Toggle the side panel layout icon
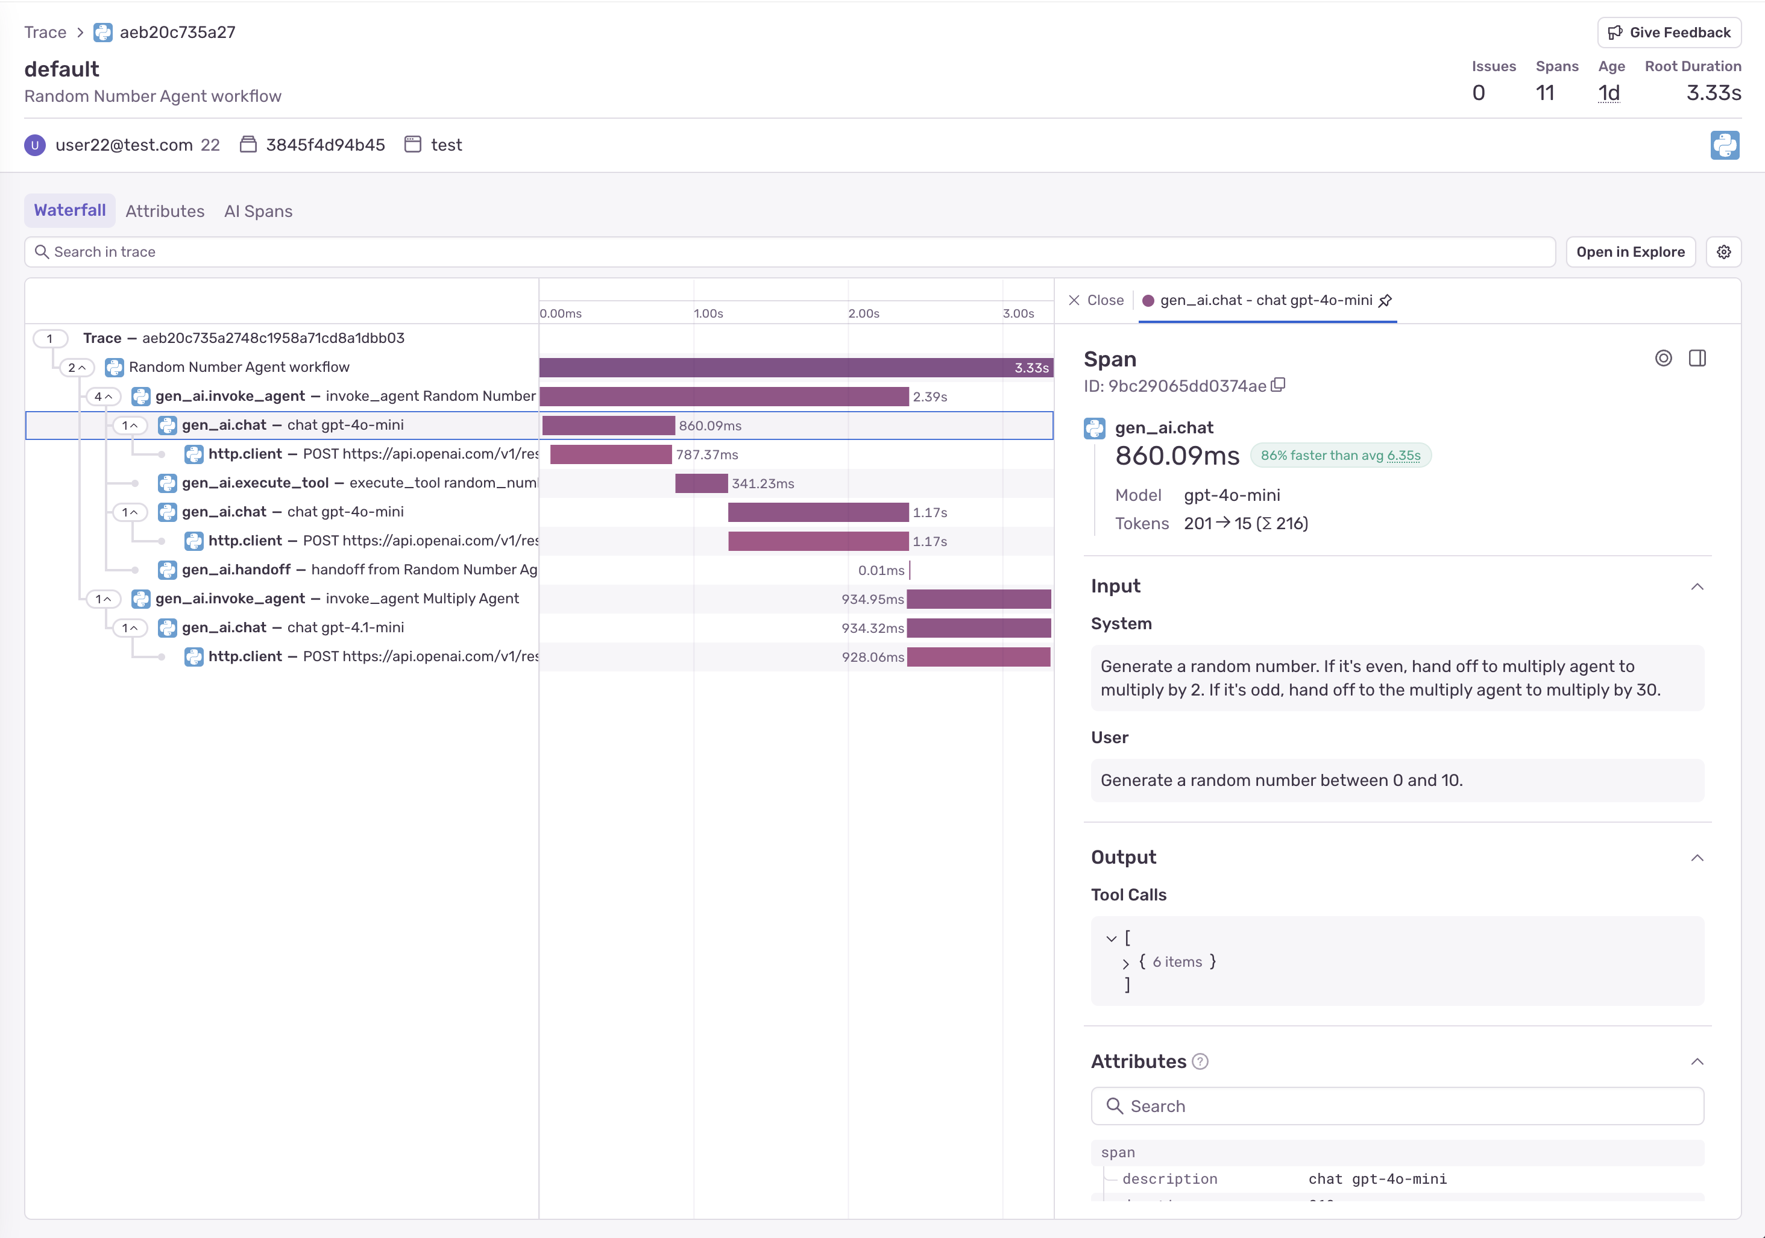Image resolution: width=1765 pixels, height=1238 pixels. pos(1697,358)
